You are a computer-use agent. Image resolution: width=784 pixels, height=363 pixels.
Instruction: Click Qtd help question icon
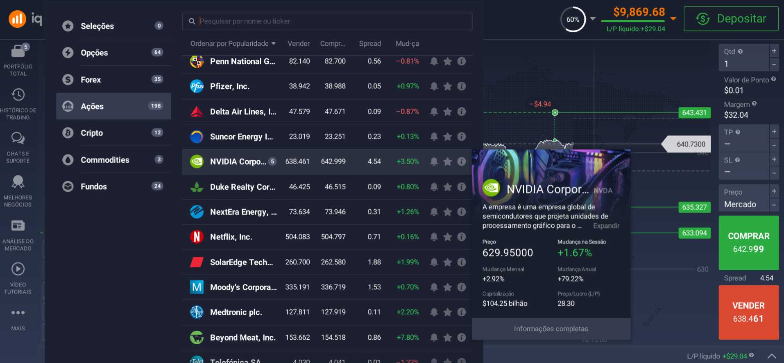[x=740, y=52]
